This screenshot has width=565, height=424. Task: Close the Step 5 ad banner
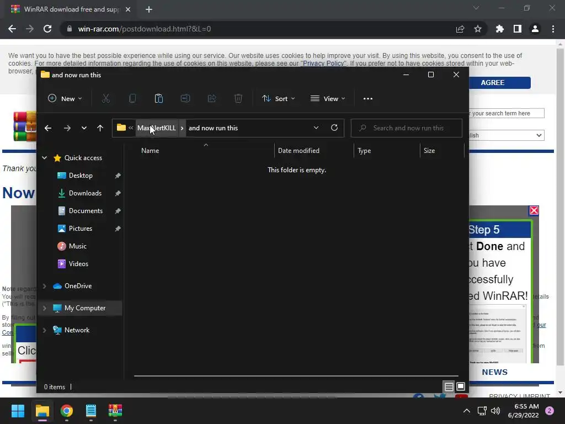(x=534, y=210)
